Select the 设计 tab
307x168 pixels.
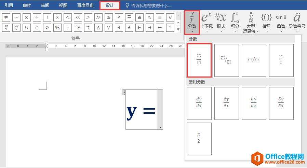110,5
